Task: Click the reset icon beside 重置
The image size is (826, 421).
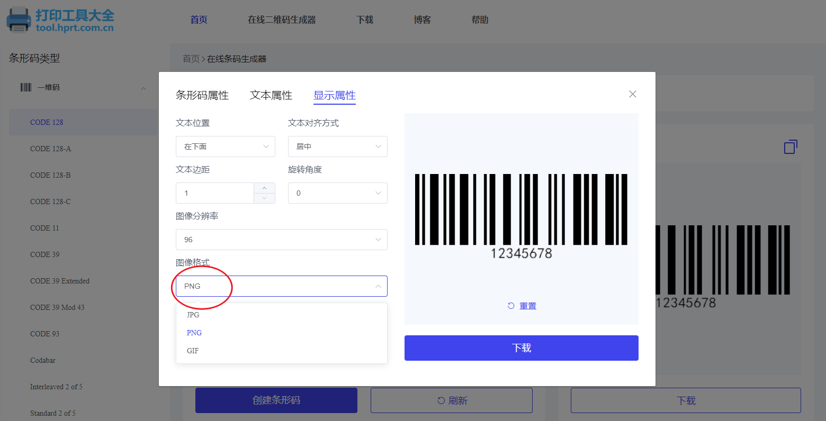Action: (511, 306)
